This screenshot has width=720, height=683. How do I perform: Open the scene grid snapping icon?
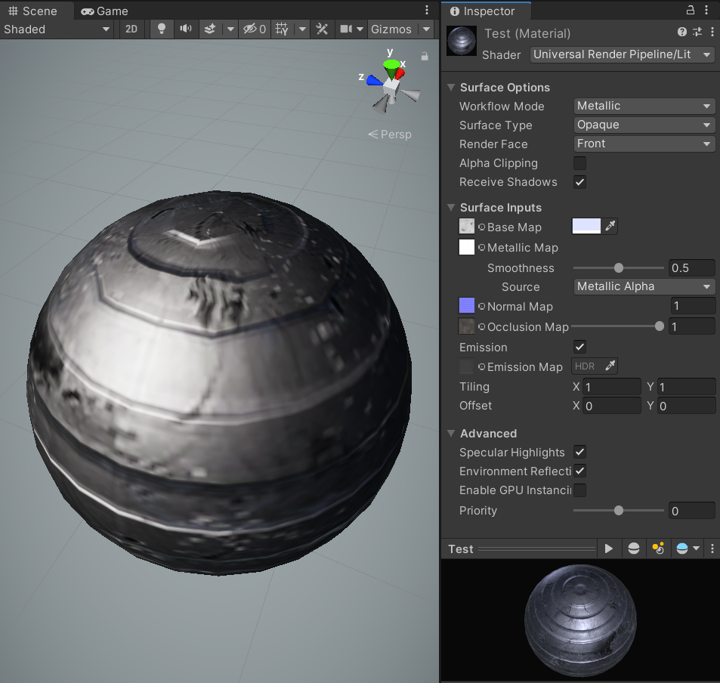(x=282, y=29)
